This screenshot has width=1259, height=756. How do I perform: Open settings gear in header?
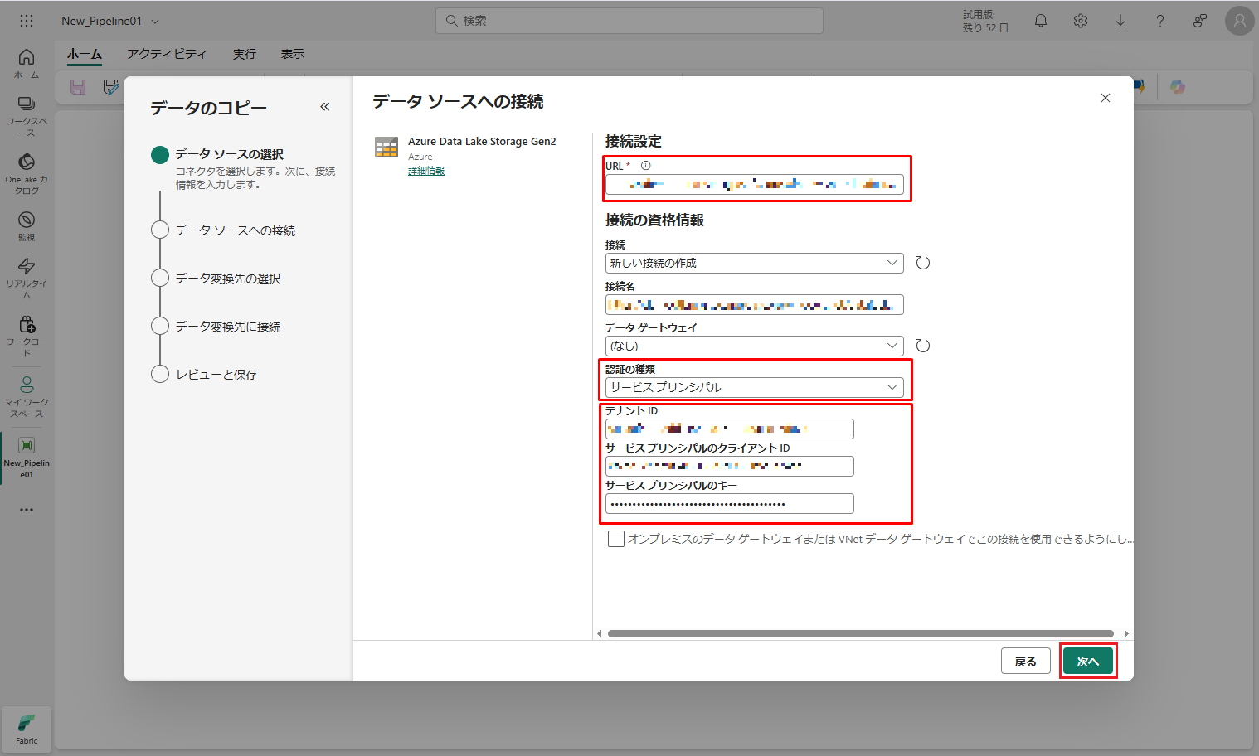pyautogui.click(x=1081, y=21)
